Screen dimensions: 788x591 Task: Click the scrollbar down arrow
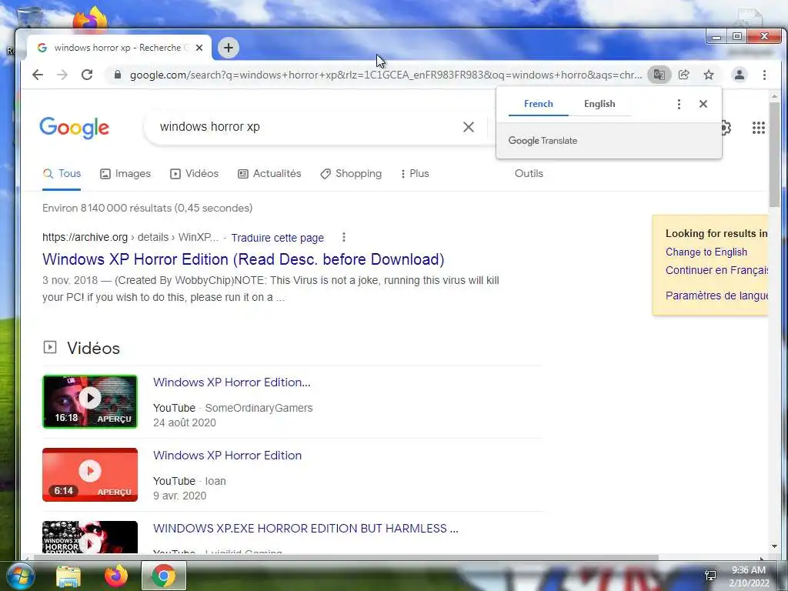coord(774,546)
